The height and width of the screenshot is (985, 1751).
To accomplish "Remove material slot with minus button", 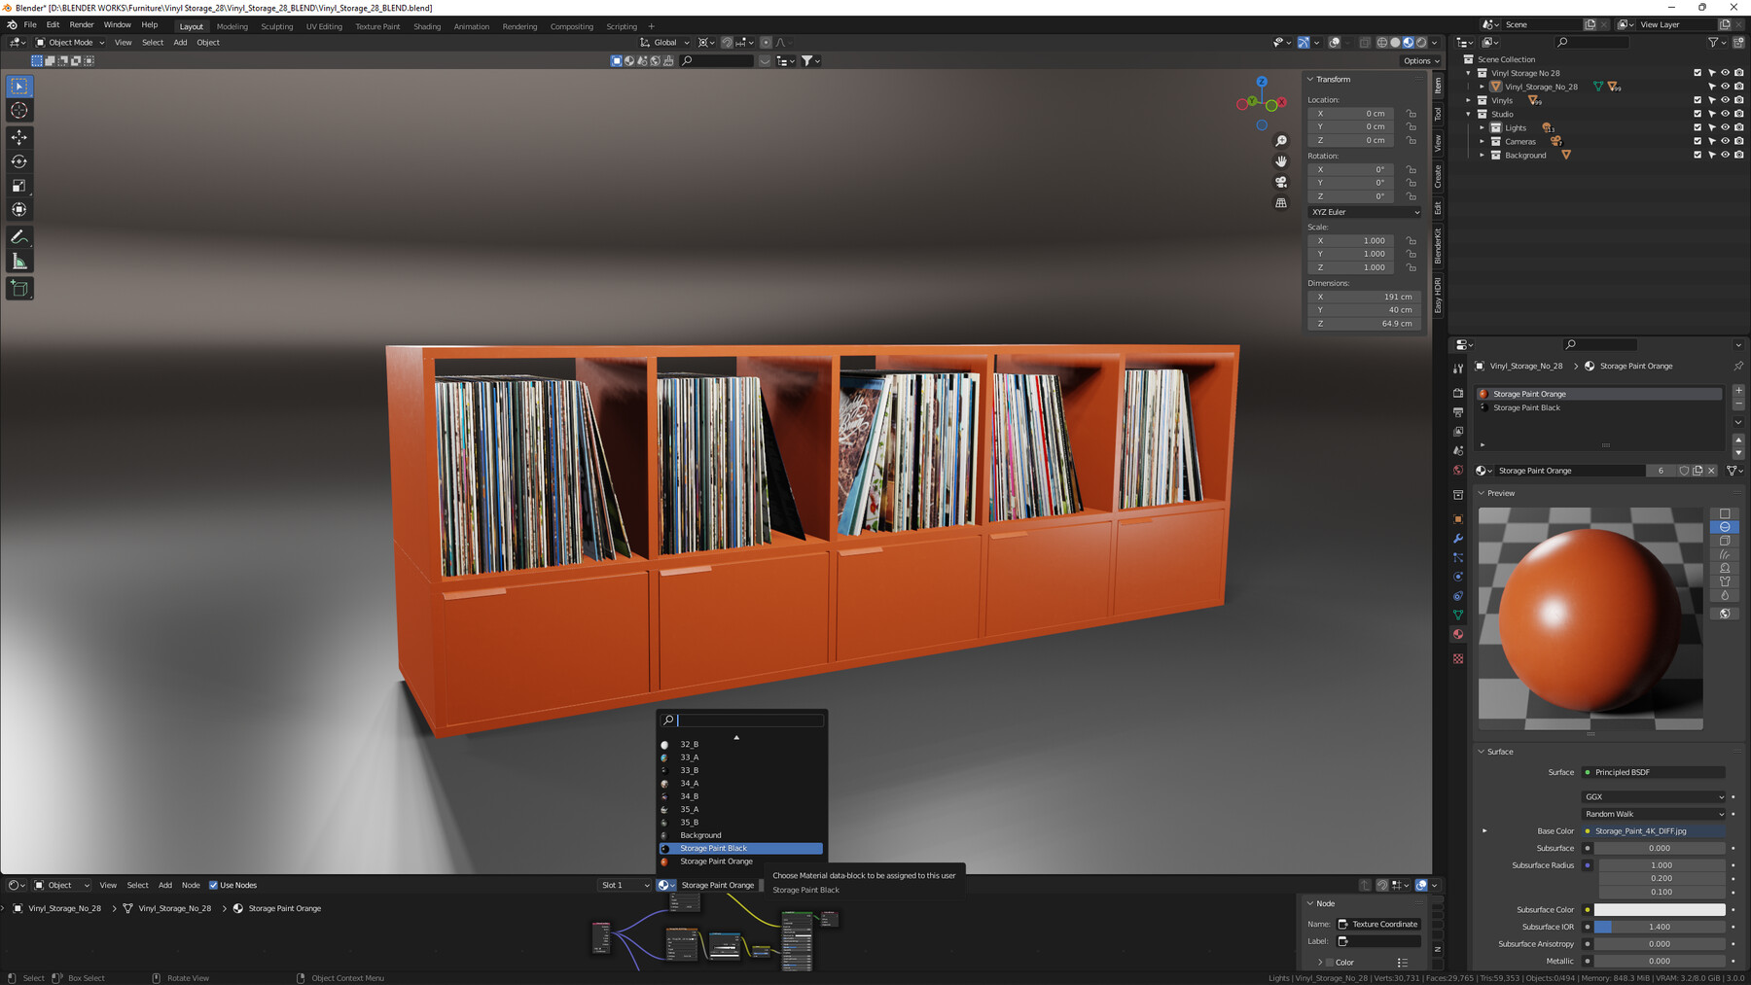I will click(x=1738, y=405).
